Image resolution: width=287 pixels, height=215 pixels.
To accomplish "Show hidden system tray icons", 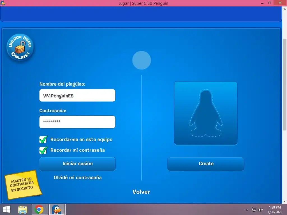I will (247, 210).
